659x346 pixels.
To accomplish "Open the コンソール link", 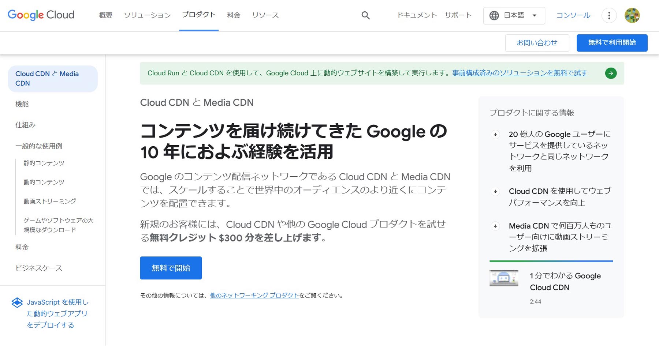I will coord(573,15).
